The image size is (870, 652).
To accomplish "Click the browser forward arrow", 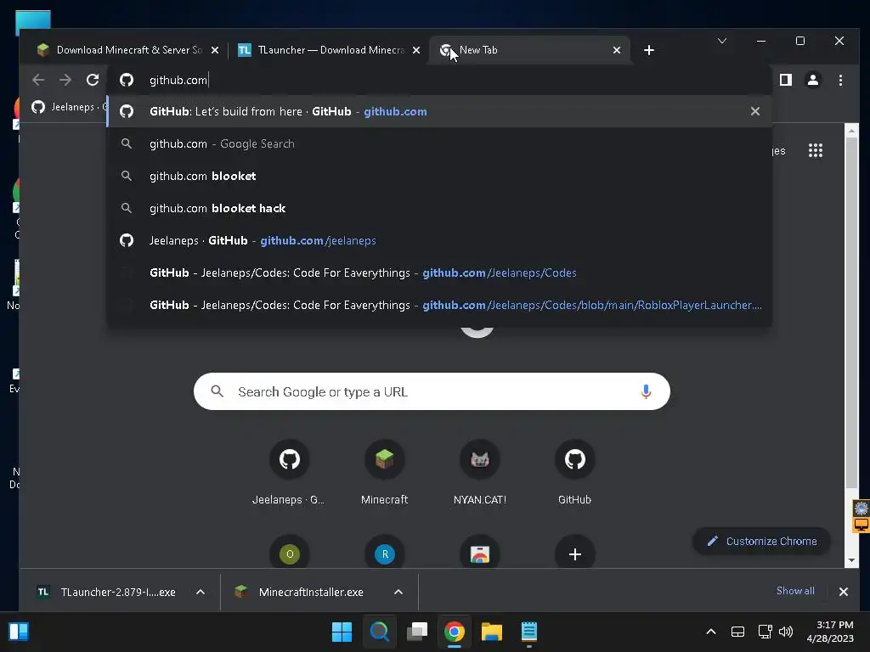I will [x=65, y=80].
